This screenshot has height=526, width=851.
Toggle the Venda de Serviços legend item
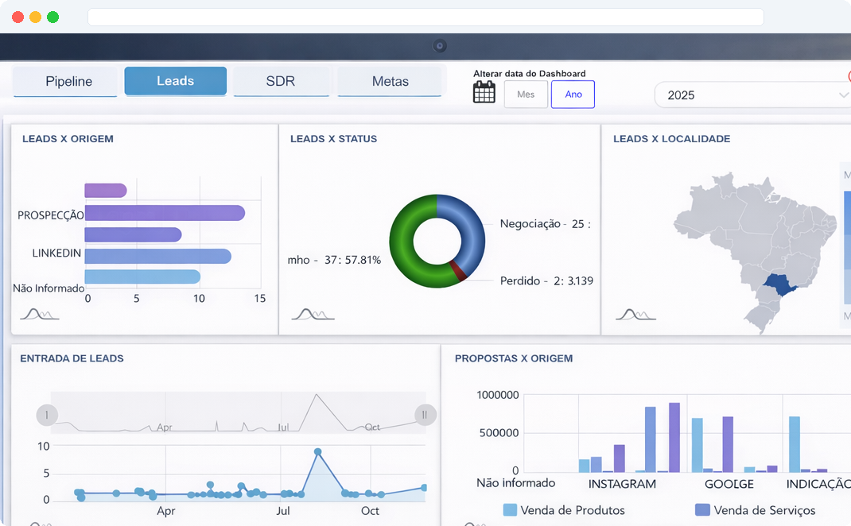756,510
